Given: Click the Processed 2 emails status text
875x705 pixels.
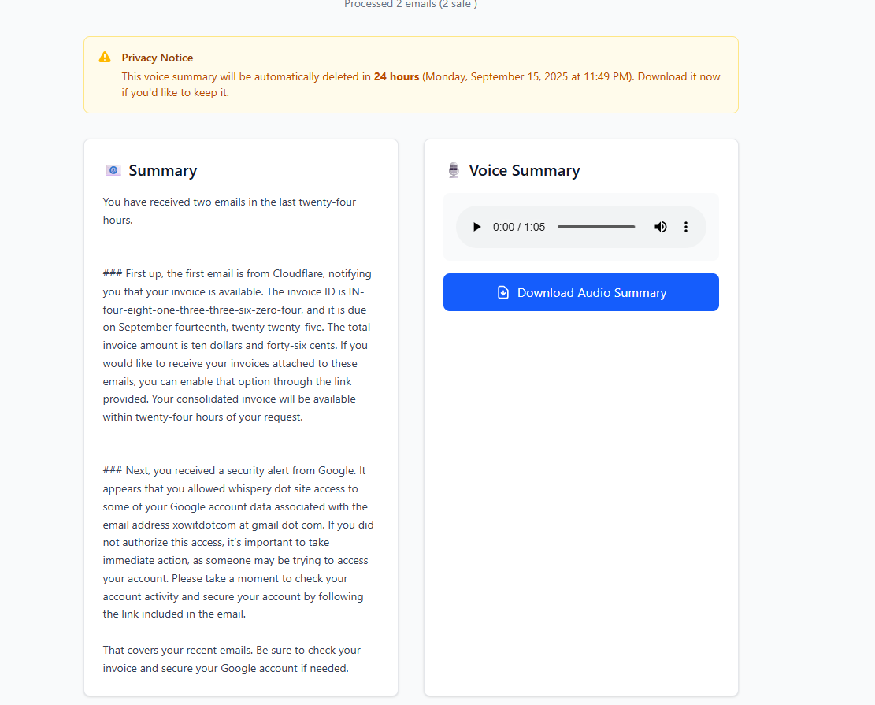Looking at the screenshot, I should click(x=410, y=5).
